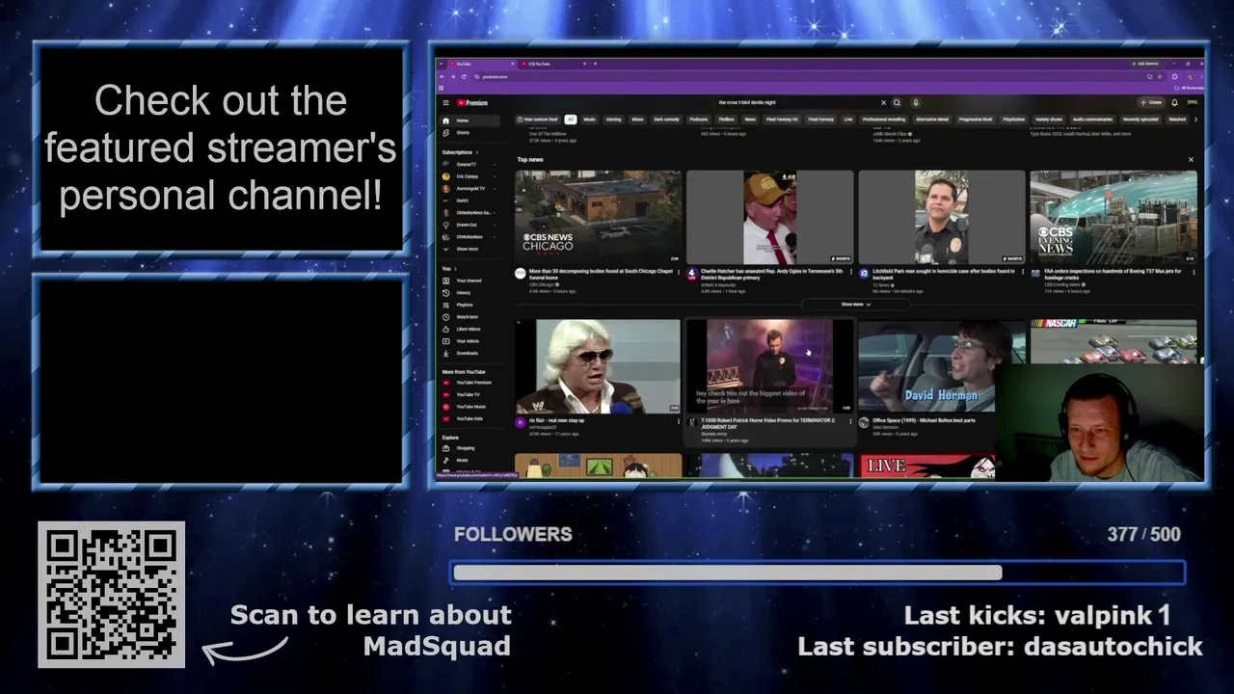Play the CBS Evening News Boeing thumbnail
Screen dimensions: 1234x694
[1113, 217]
